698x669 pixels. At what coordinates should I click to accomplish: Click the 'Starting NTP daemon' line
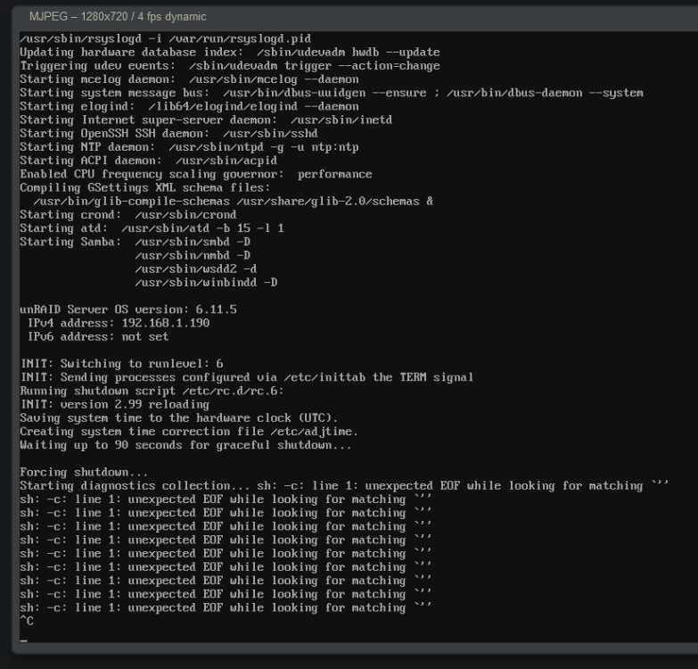coord(189,147)
